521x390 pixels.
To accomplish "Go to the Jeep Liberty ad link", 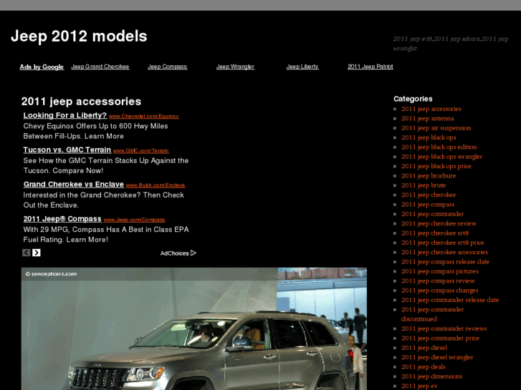I will coord(302,67).
